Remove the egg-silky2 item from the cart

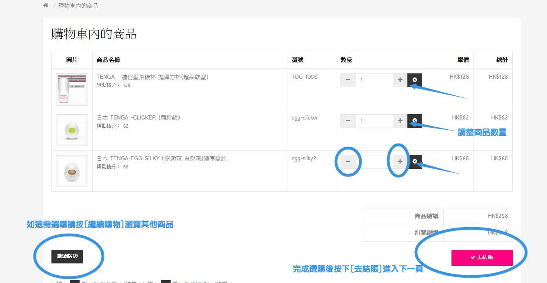415,161
